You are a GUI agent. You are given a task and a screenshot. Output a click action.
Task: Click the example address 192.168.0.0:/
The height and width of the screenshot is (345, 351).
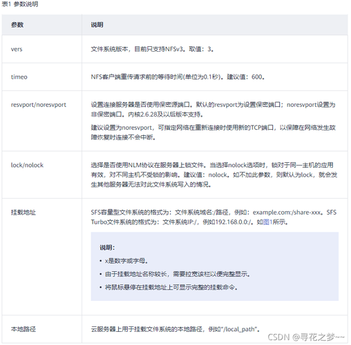click(x=233, y=222)
